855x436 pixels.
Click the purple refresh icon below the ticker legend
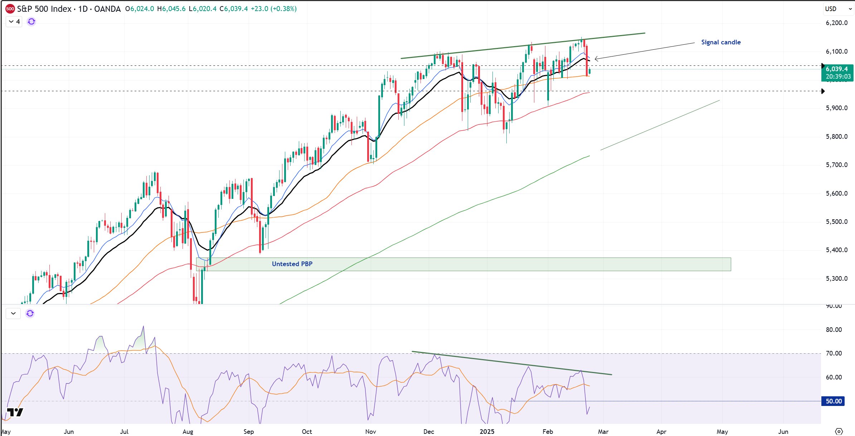pyautogui.click(x=31, y=21)
